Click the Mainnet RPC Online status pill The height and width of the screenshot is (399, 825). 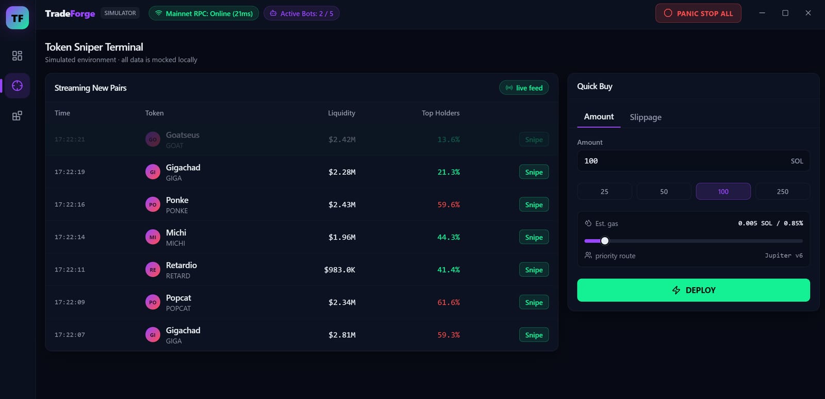pos(204,13)
